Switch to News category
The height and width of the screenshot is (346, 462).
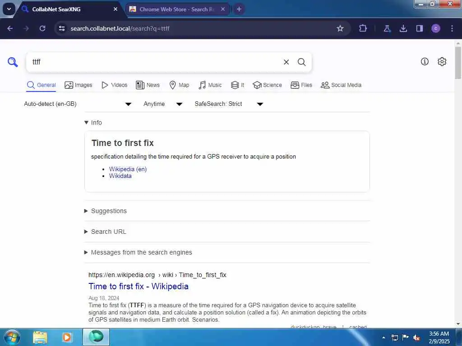[x=148, y=85]
